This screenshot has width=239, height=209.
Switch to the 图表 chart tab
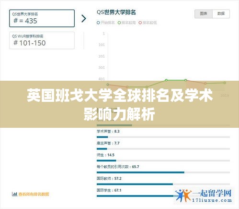tap(204, 14)
